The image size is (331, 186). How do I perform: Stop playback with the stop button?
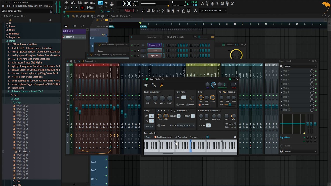pyautogui.click(x=77, y=8)
